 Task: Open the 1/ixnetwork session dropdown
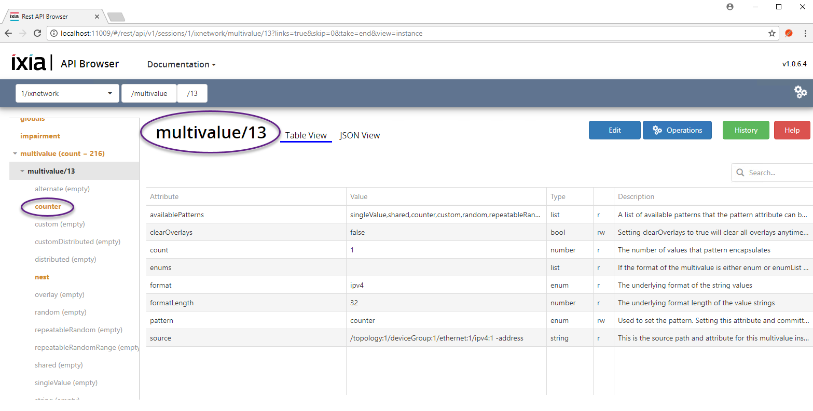pyautogui.click(x=67, y=93)
